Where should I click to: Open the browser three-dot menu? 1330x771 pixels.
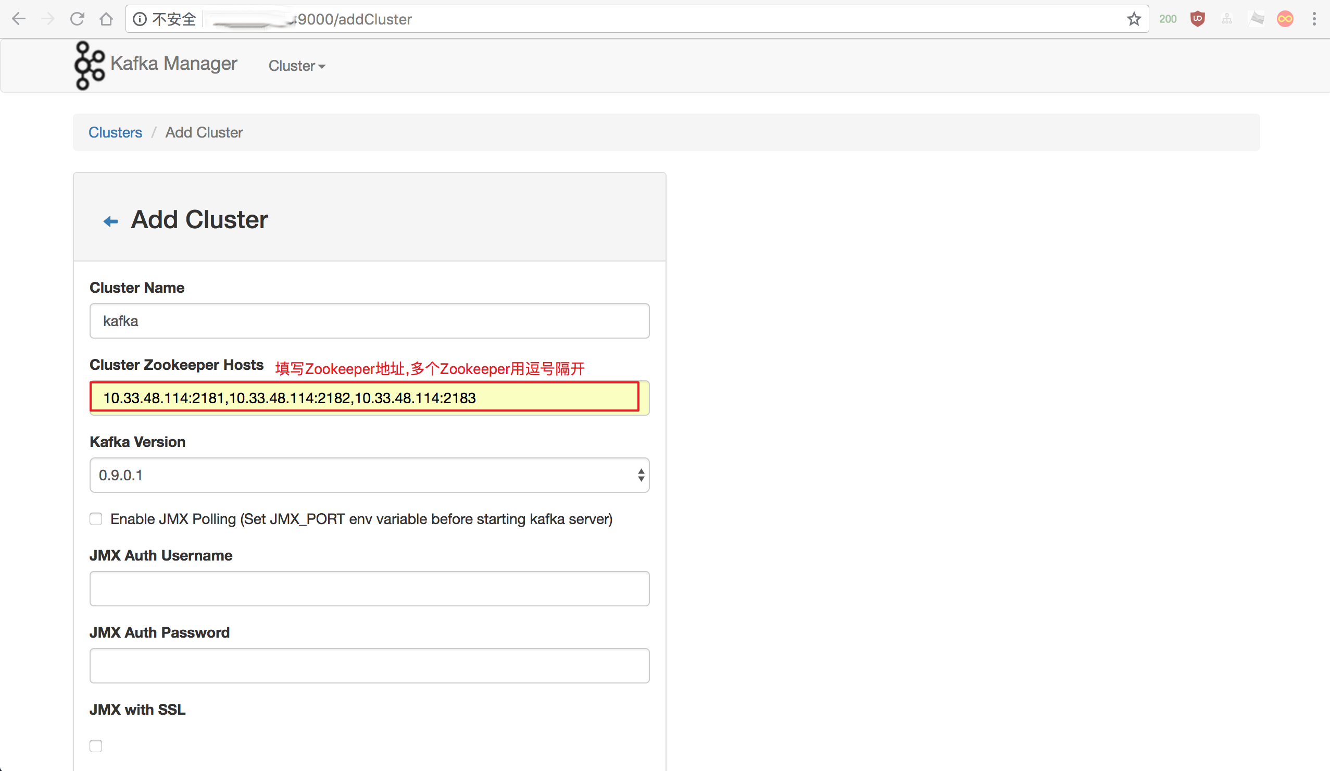[x=1314, y=19]
